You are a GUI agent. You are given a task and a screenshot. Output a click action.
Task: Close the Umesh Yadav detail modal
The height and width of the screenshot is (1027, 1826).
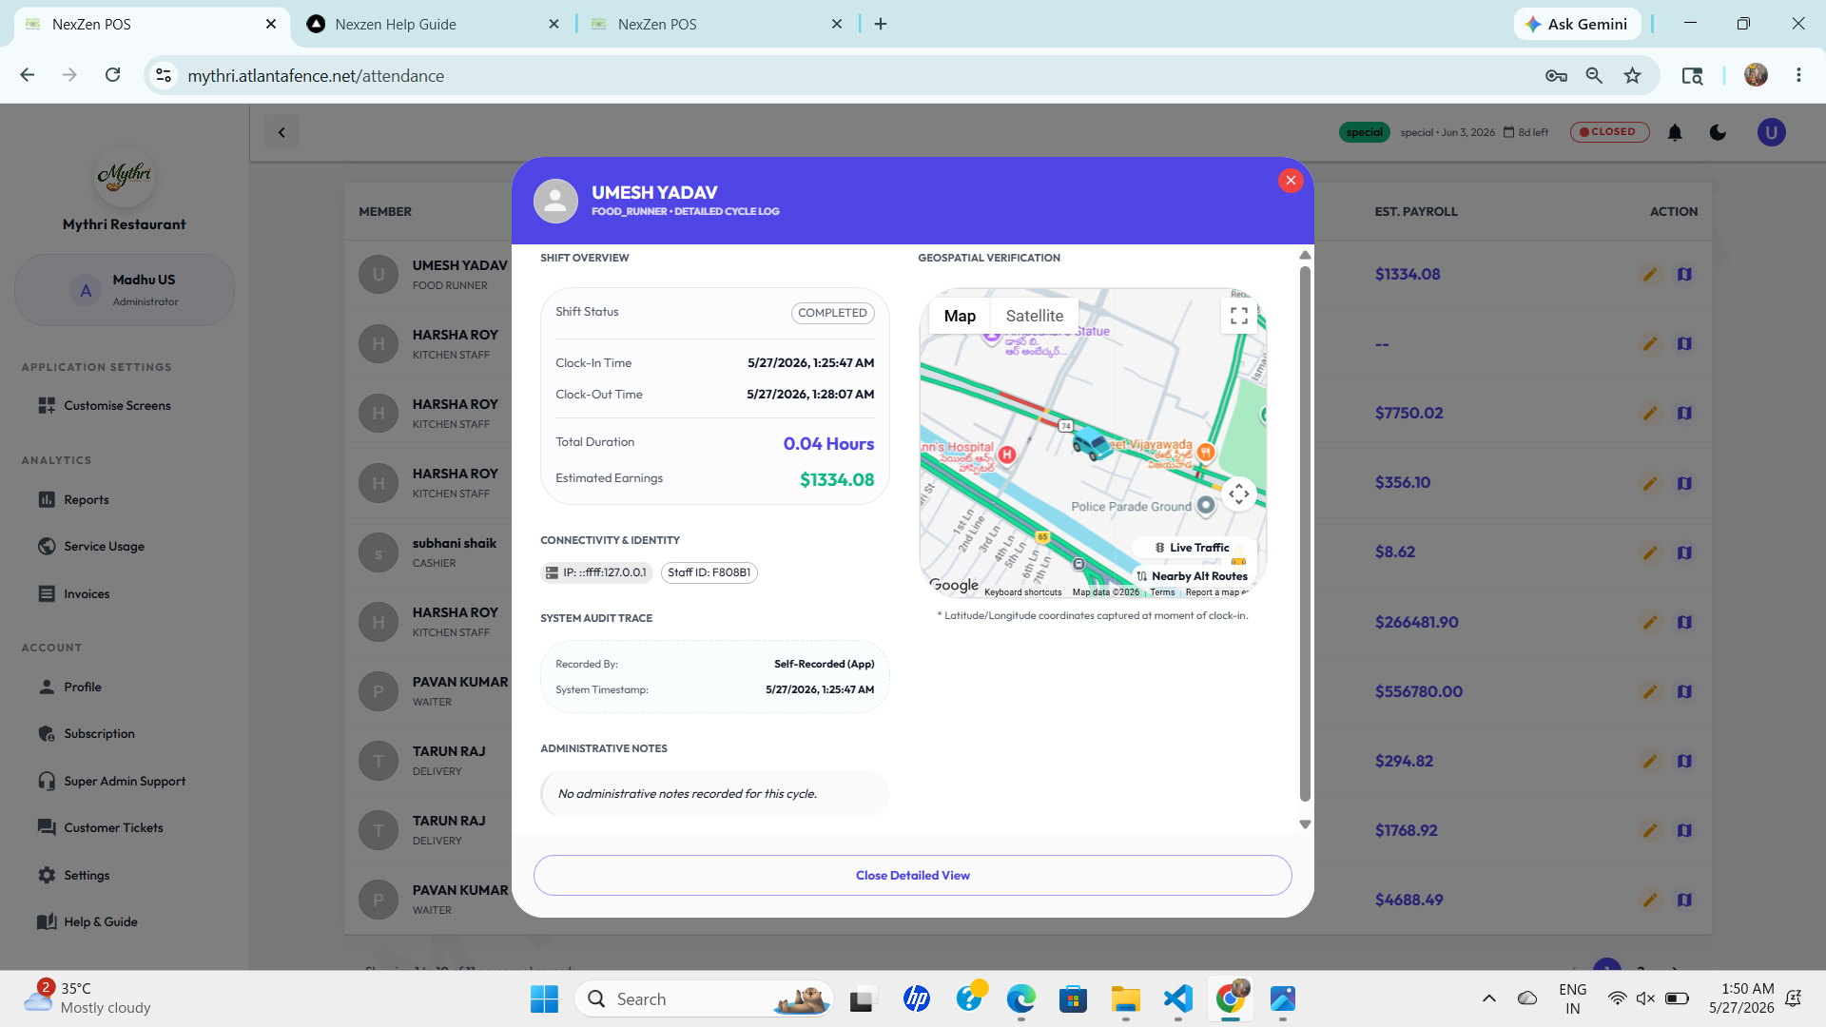pyautogui.click(x=1291, y=180)
